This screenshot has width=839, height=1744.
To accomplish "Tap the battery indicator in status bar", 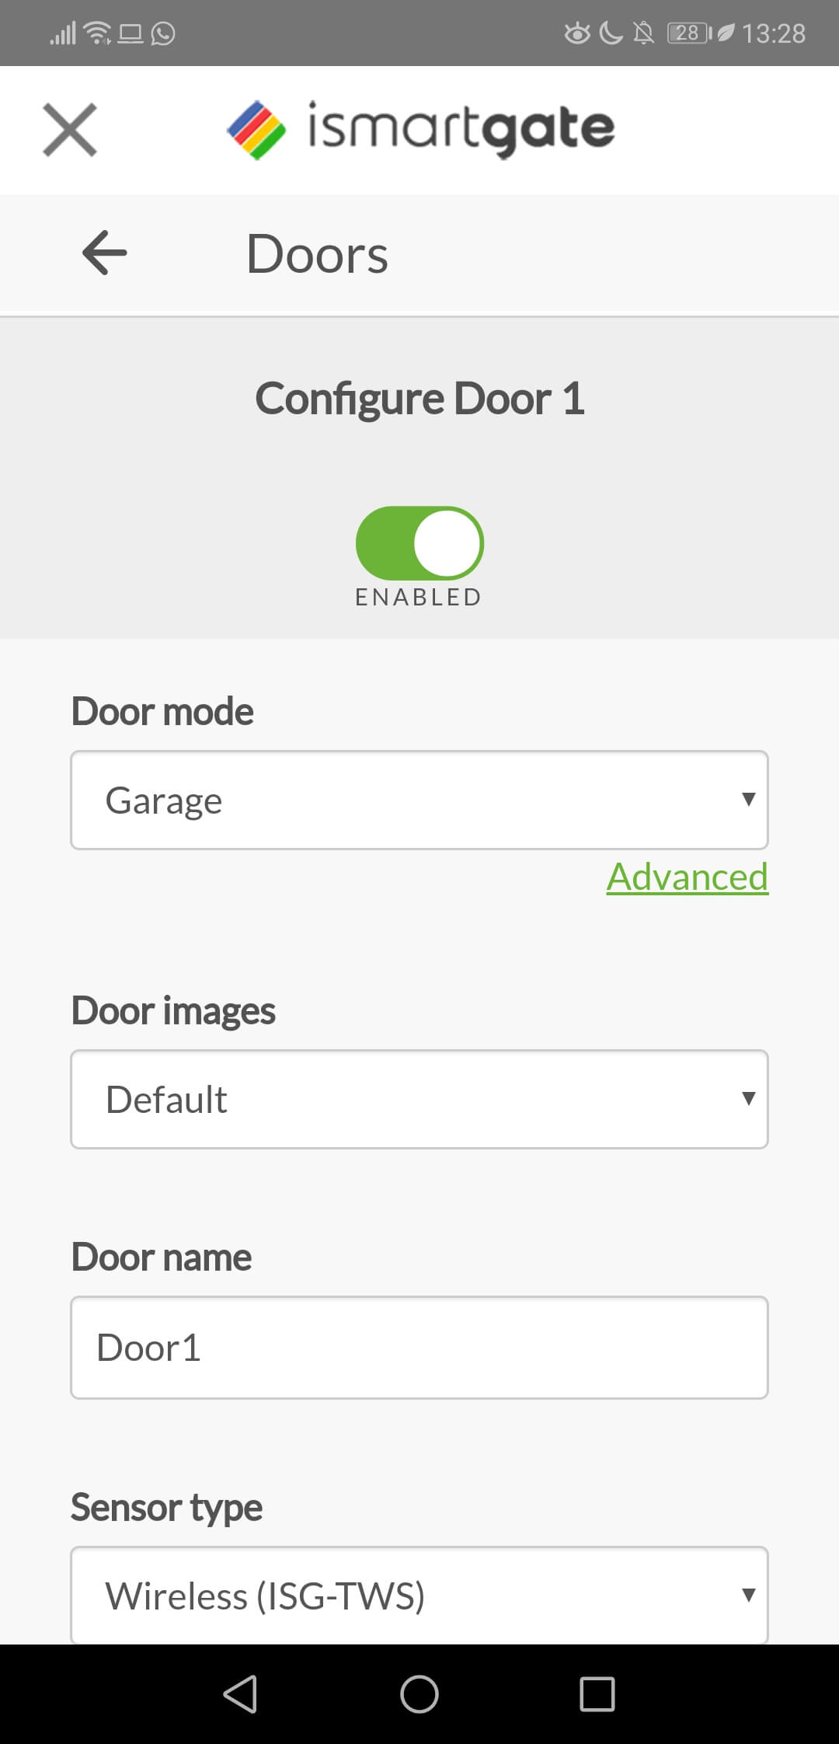I will click(690, 33).
